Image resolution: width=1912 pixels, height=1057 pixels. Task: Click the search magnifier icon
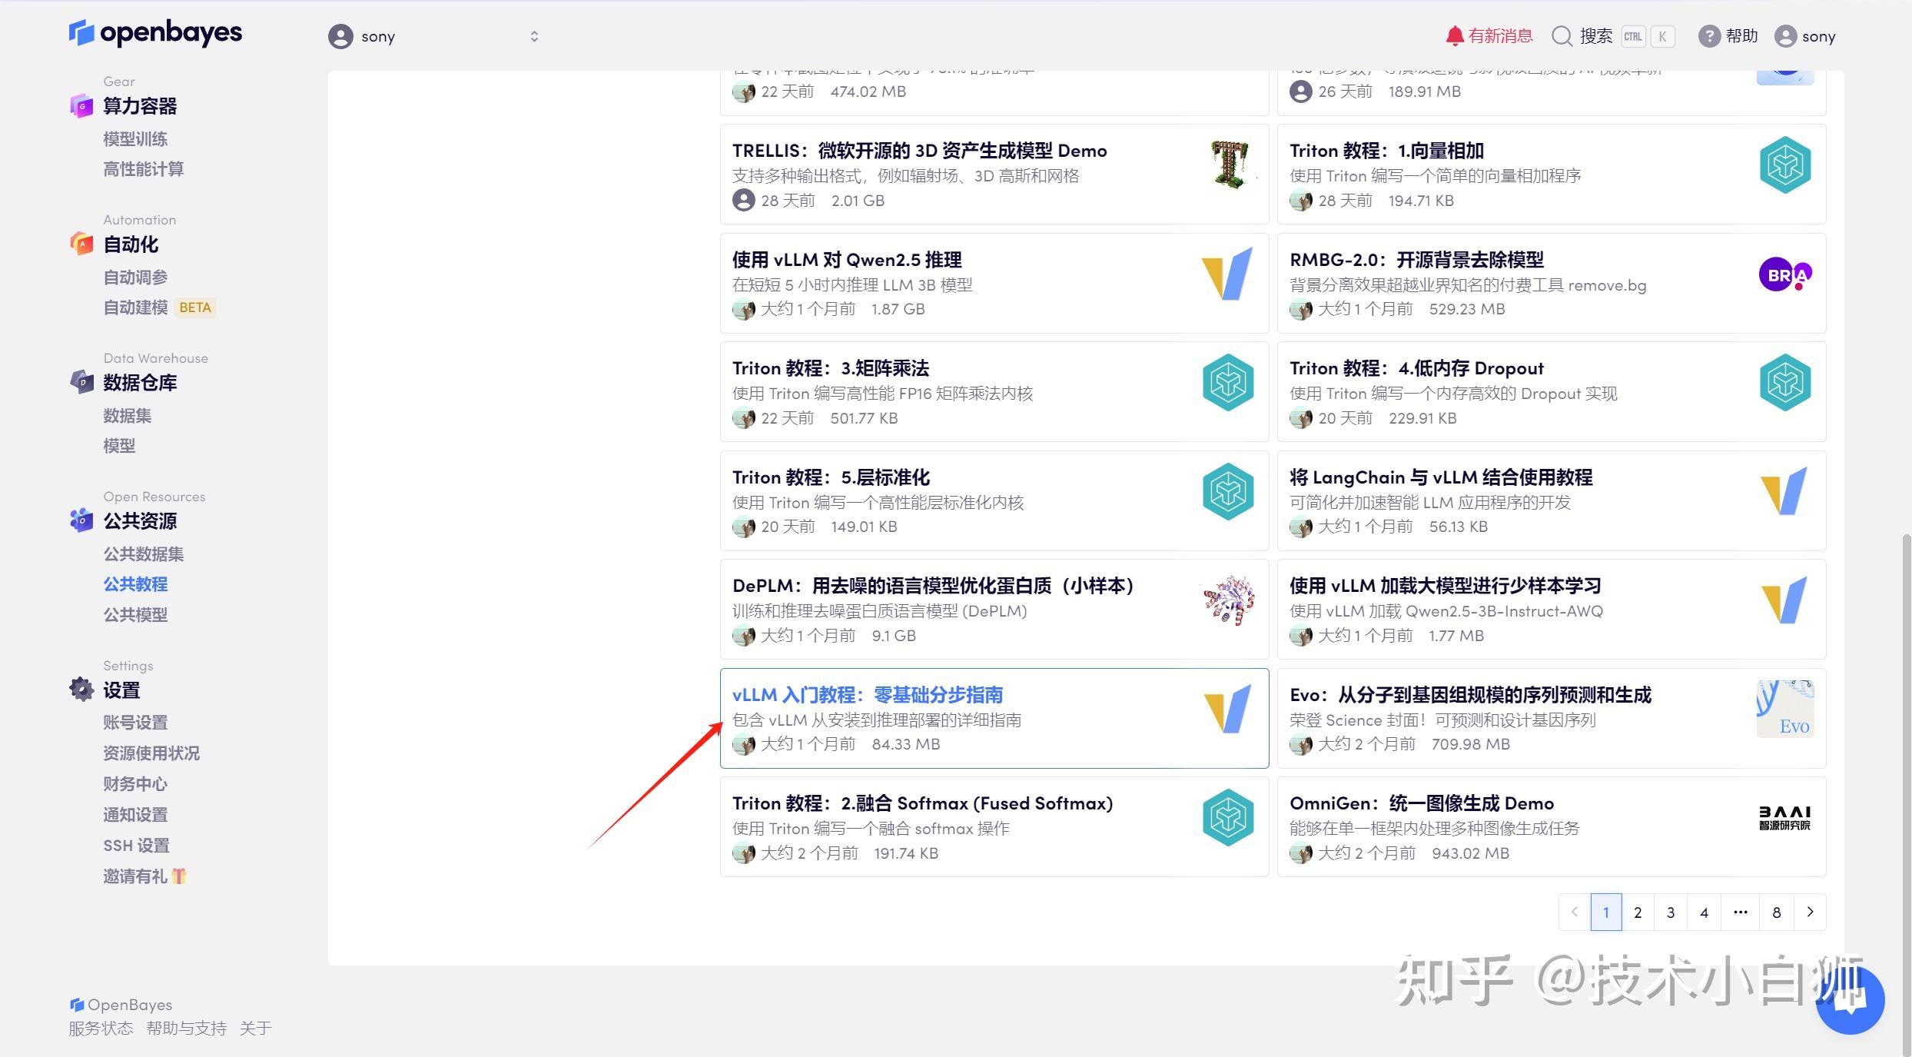pyautogui.click(x=1562, y=36)
